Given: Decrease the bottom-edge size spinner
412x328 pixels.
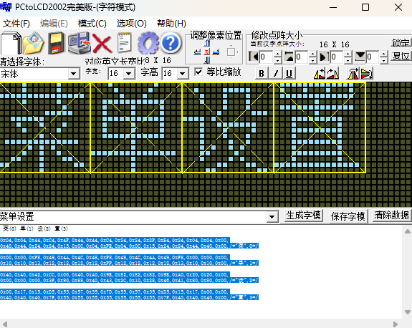Looking at the screenshot, I should pos(383,60).
